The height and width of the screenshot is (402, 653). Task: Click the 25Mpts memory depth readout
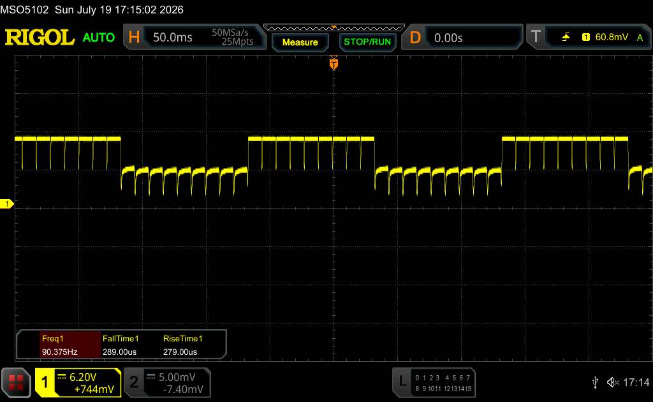point(237,41)
